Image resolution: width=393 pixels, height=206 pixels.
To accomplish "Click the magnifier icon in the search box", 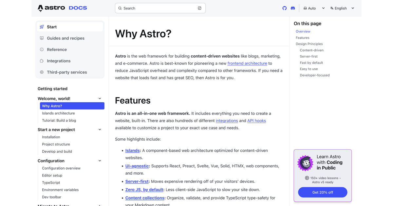I will (120, 8).
